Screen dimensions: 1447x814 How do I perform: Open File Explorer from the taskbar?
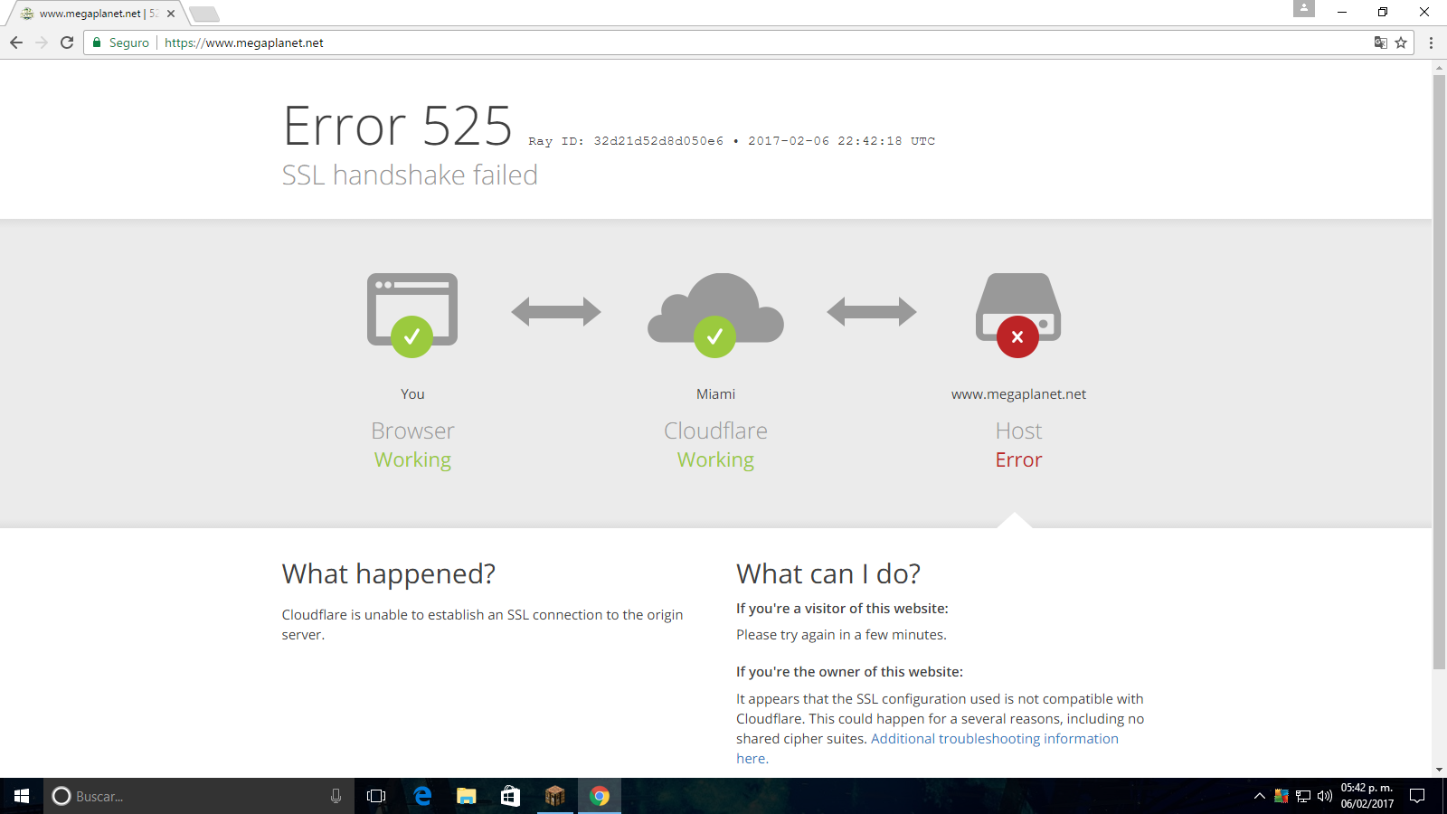(x=466, y=796)
